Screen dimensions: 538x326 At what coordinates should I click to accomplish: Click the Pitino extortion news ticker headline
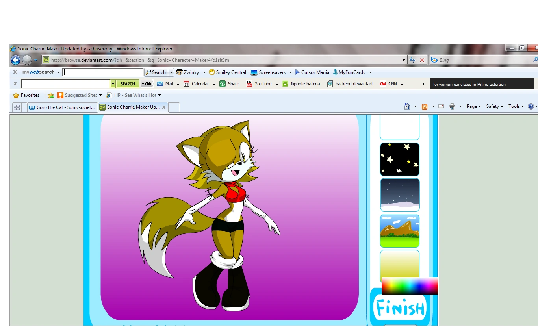pos(469,84)
